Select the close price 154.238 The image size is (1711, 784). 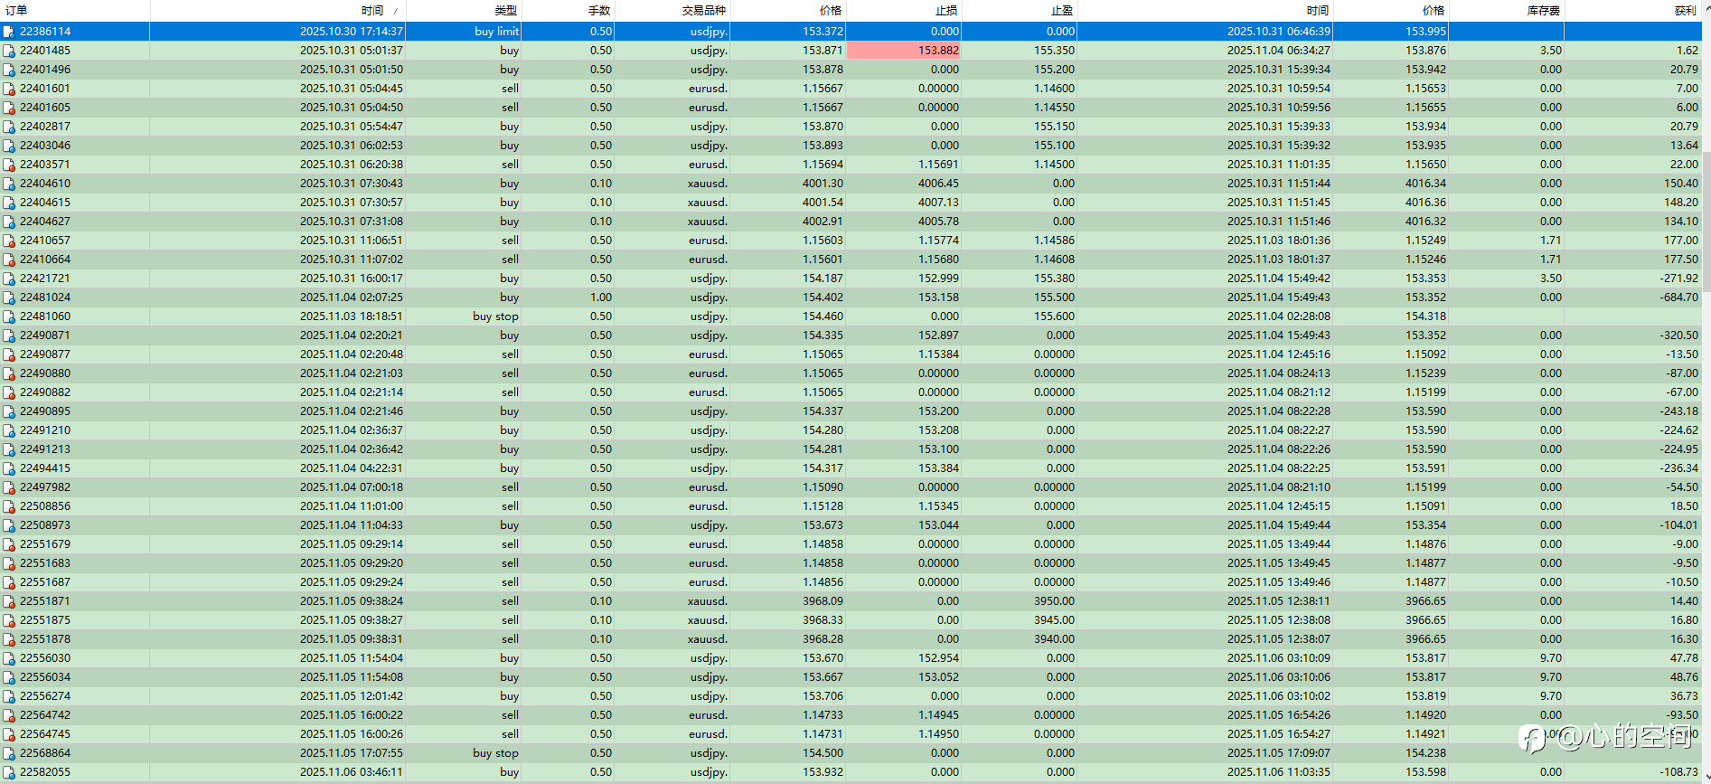pyautogui.click(x=1425, y=753)
